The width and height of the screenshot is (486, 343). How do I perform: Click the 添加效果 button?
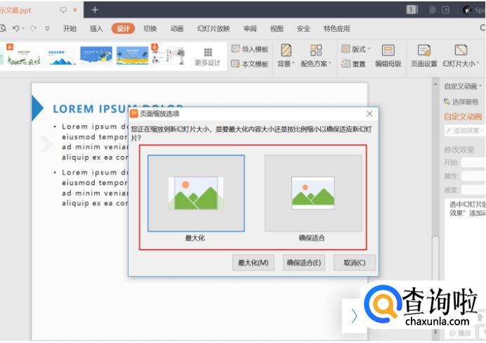click(x=465, y=131)
